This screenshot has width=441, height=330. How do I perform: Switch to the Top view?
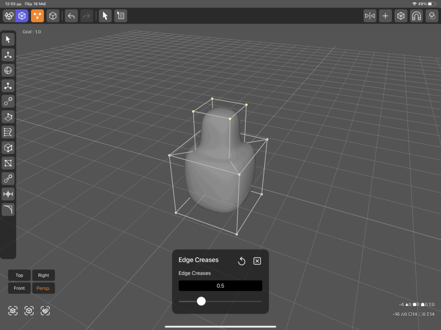(x=19, y=275)
